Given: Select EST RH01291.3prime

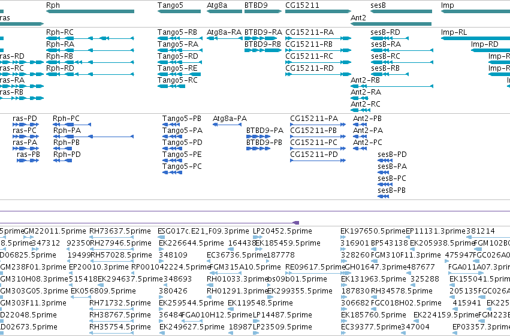Looking at the screenshot, I should click(x=210, y=297).
